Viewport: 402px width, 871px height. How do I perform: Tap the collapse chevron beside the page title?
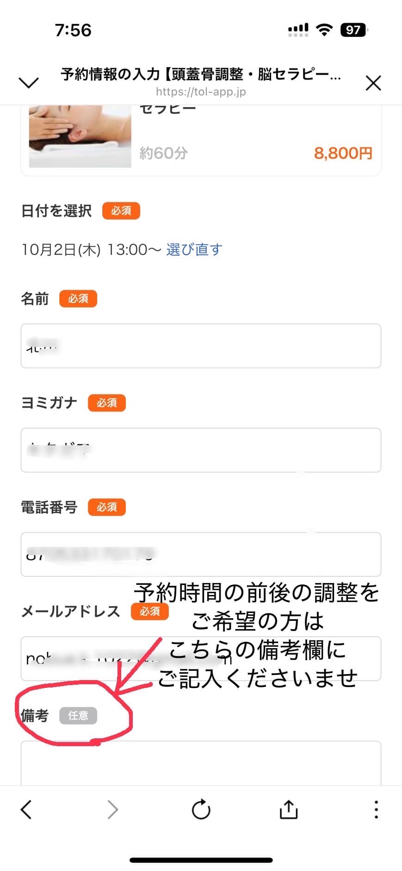[28, 83]
